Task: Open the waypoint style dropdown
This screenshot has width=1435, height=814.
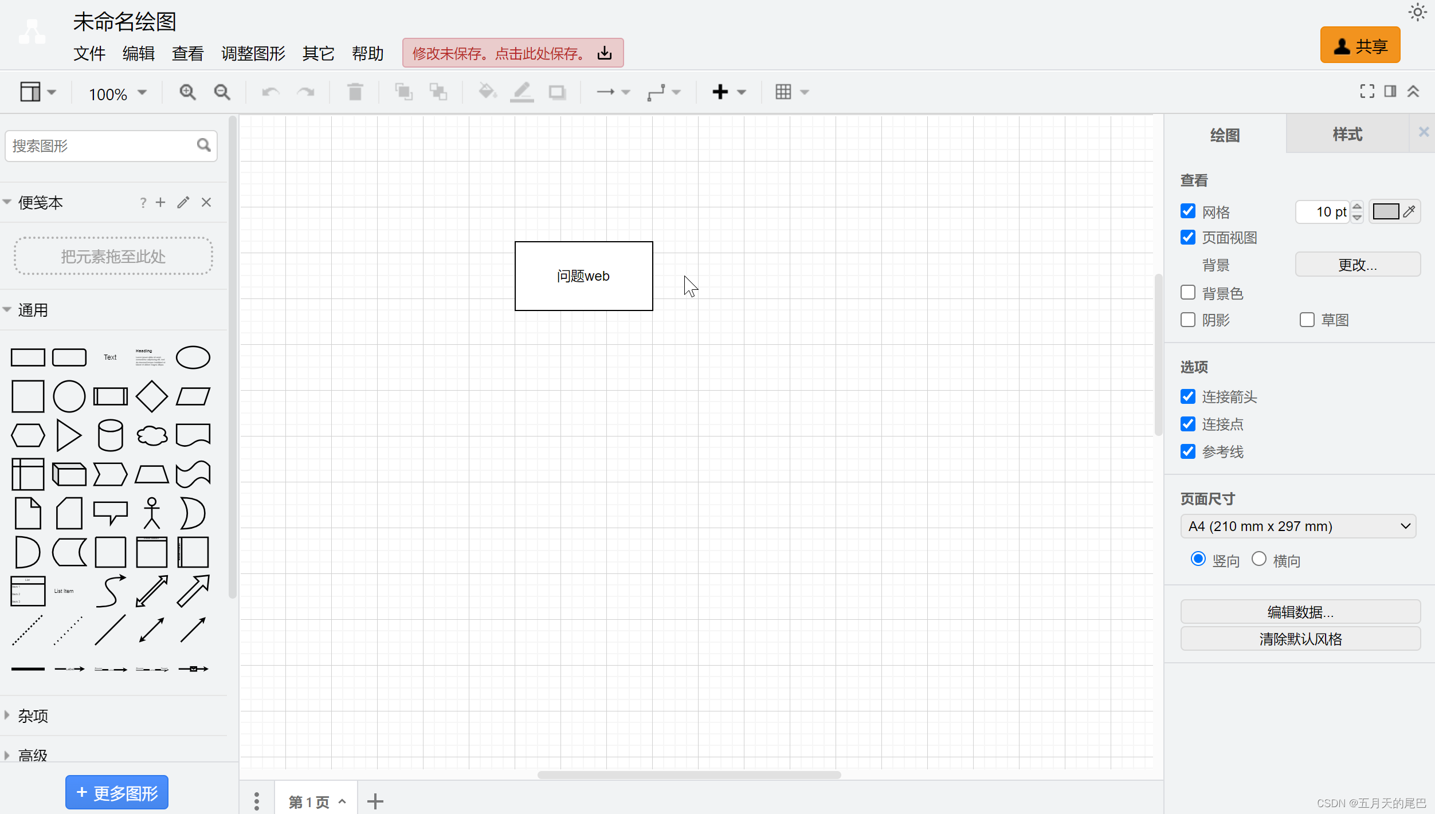Action: pyautogui.click(x=664, y=92)
